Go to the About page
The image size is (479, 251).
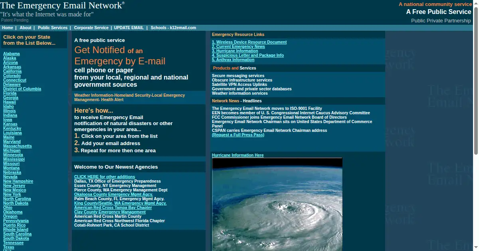(x=26, y=28)
